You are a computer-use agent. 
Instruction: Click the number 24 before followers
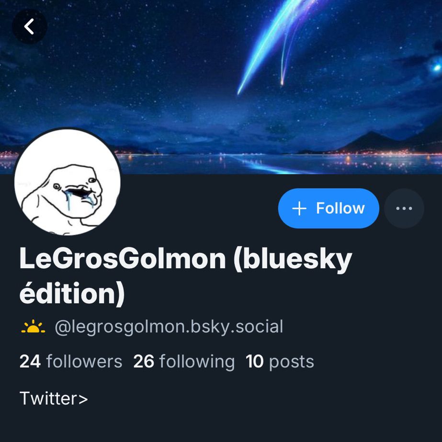pos(30,362)
